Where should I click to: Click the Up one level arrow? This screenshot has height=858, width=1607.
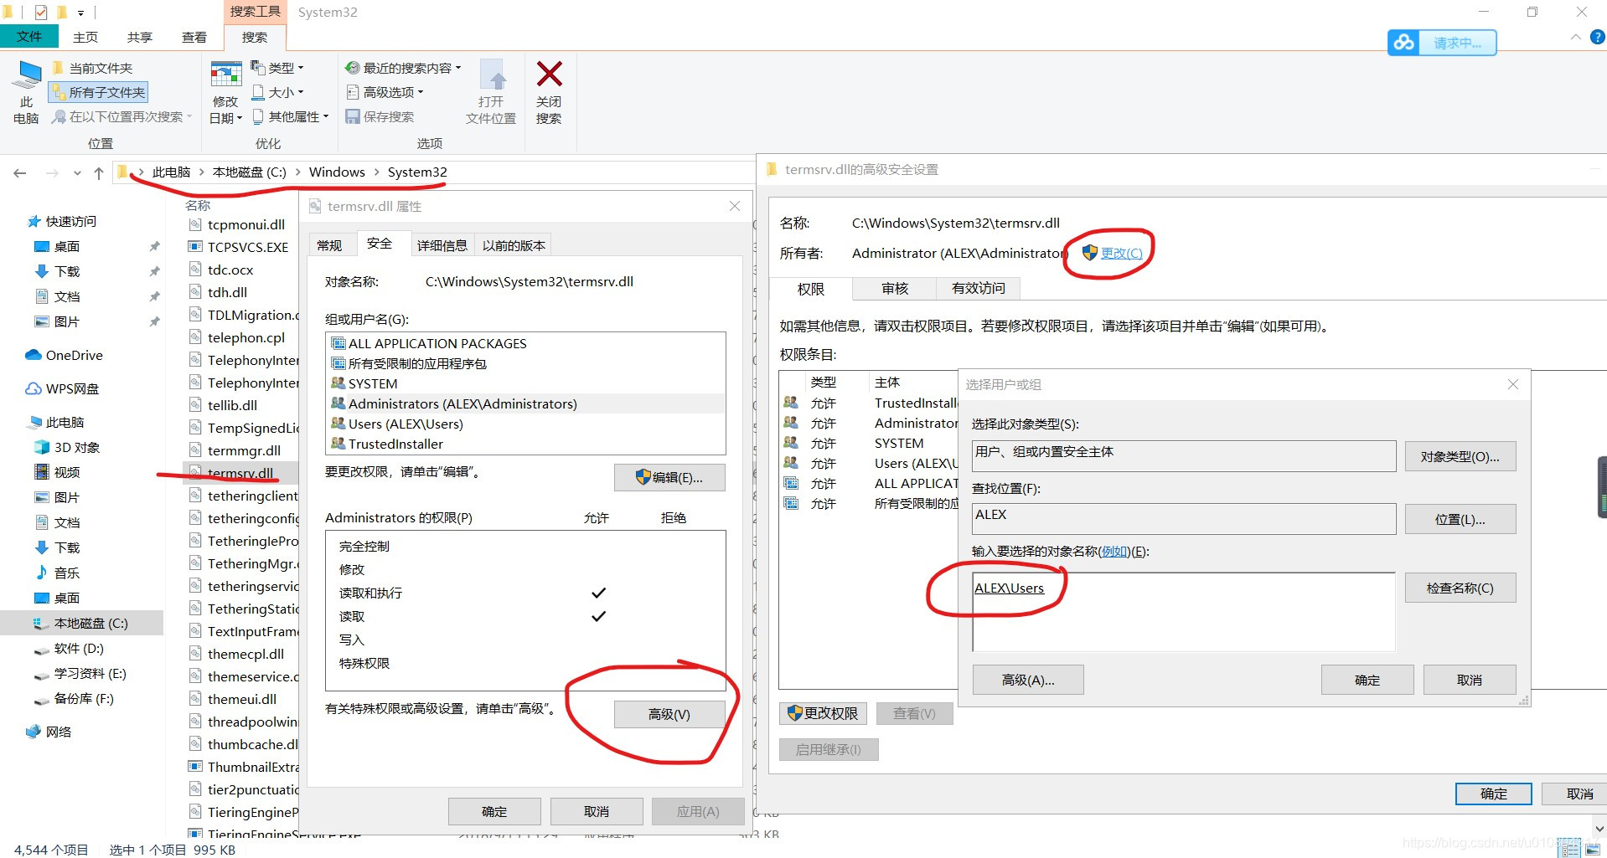pyautogui.click(x=99, y=173)
